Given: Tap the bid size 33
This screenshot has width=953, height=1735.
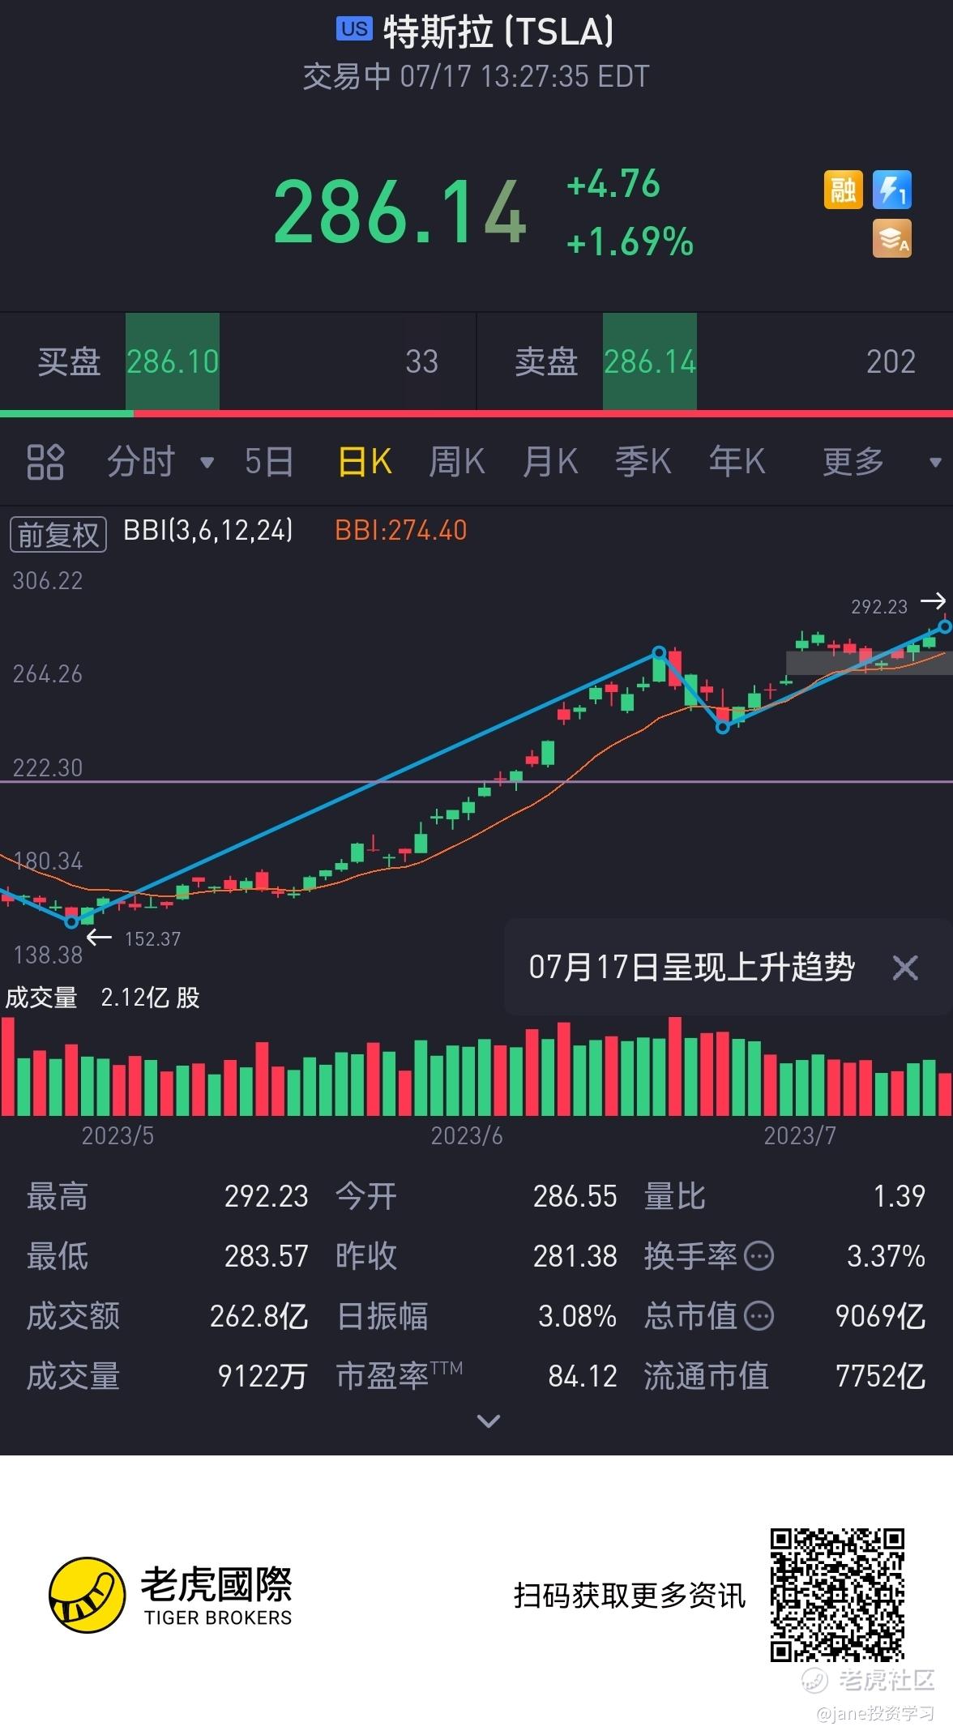Looking at the screenshot, I should click(422, 361).
